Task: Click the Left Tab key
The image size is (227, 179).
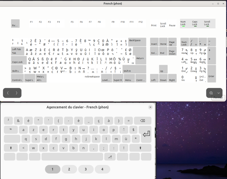Action: pos(18,51)
